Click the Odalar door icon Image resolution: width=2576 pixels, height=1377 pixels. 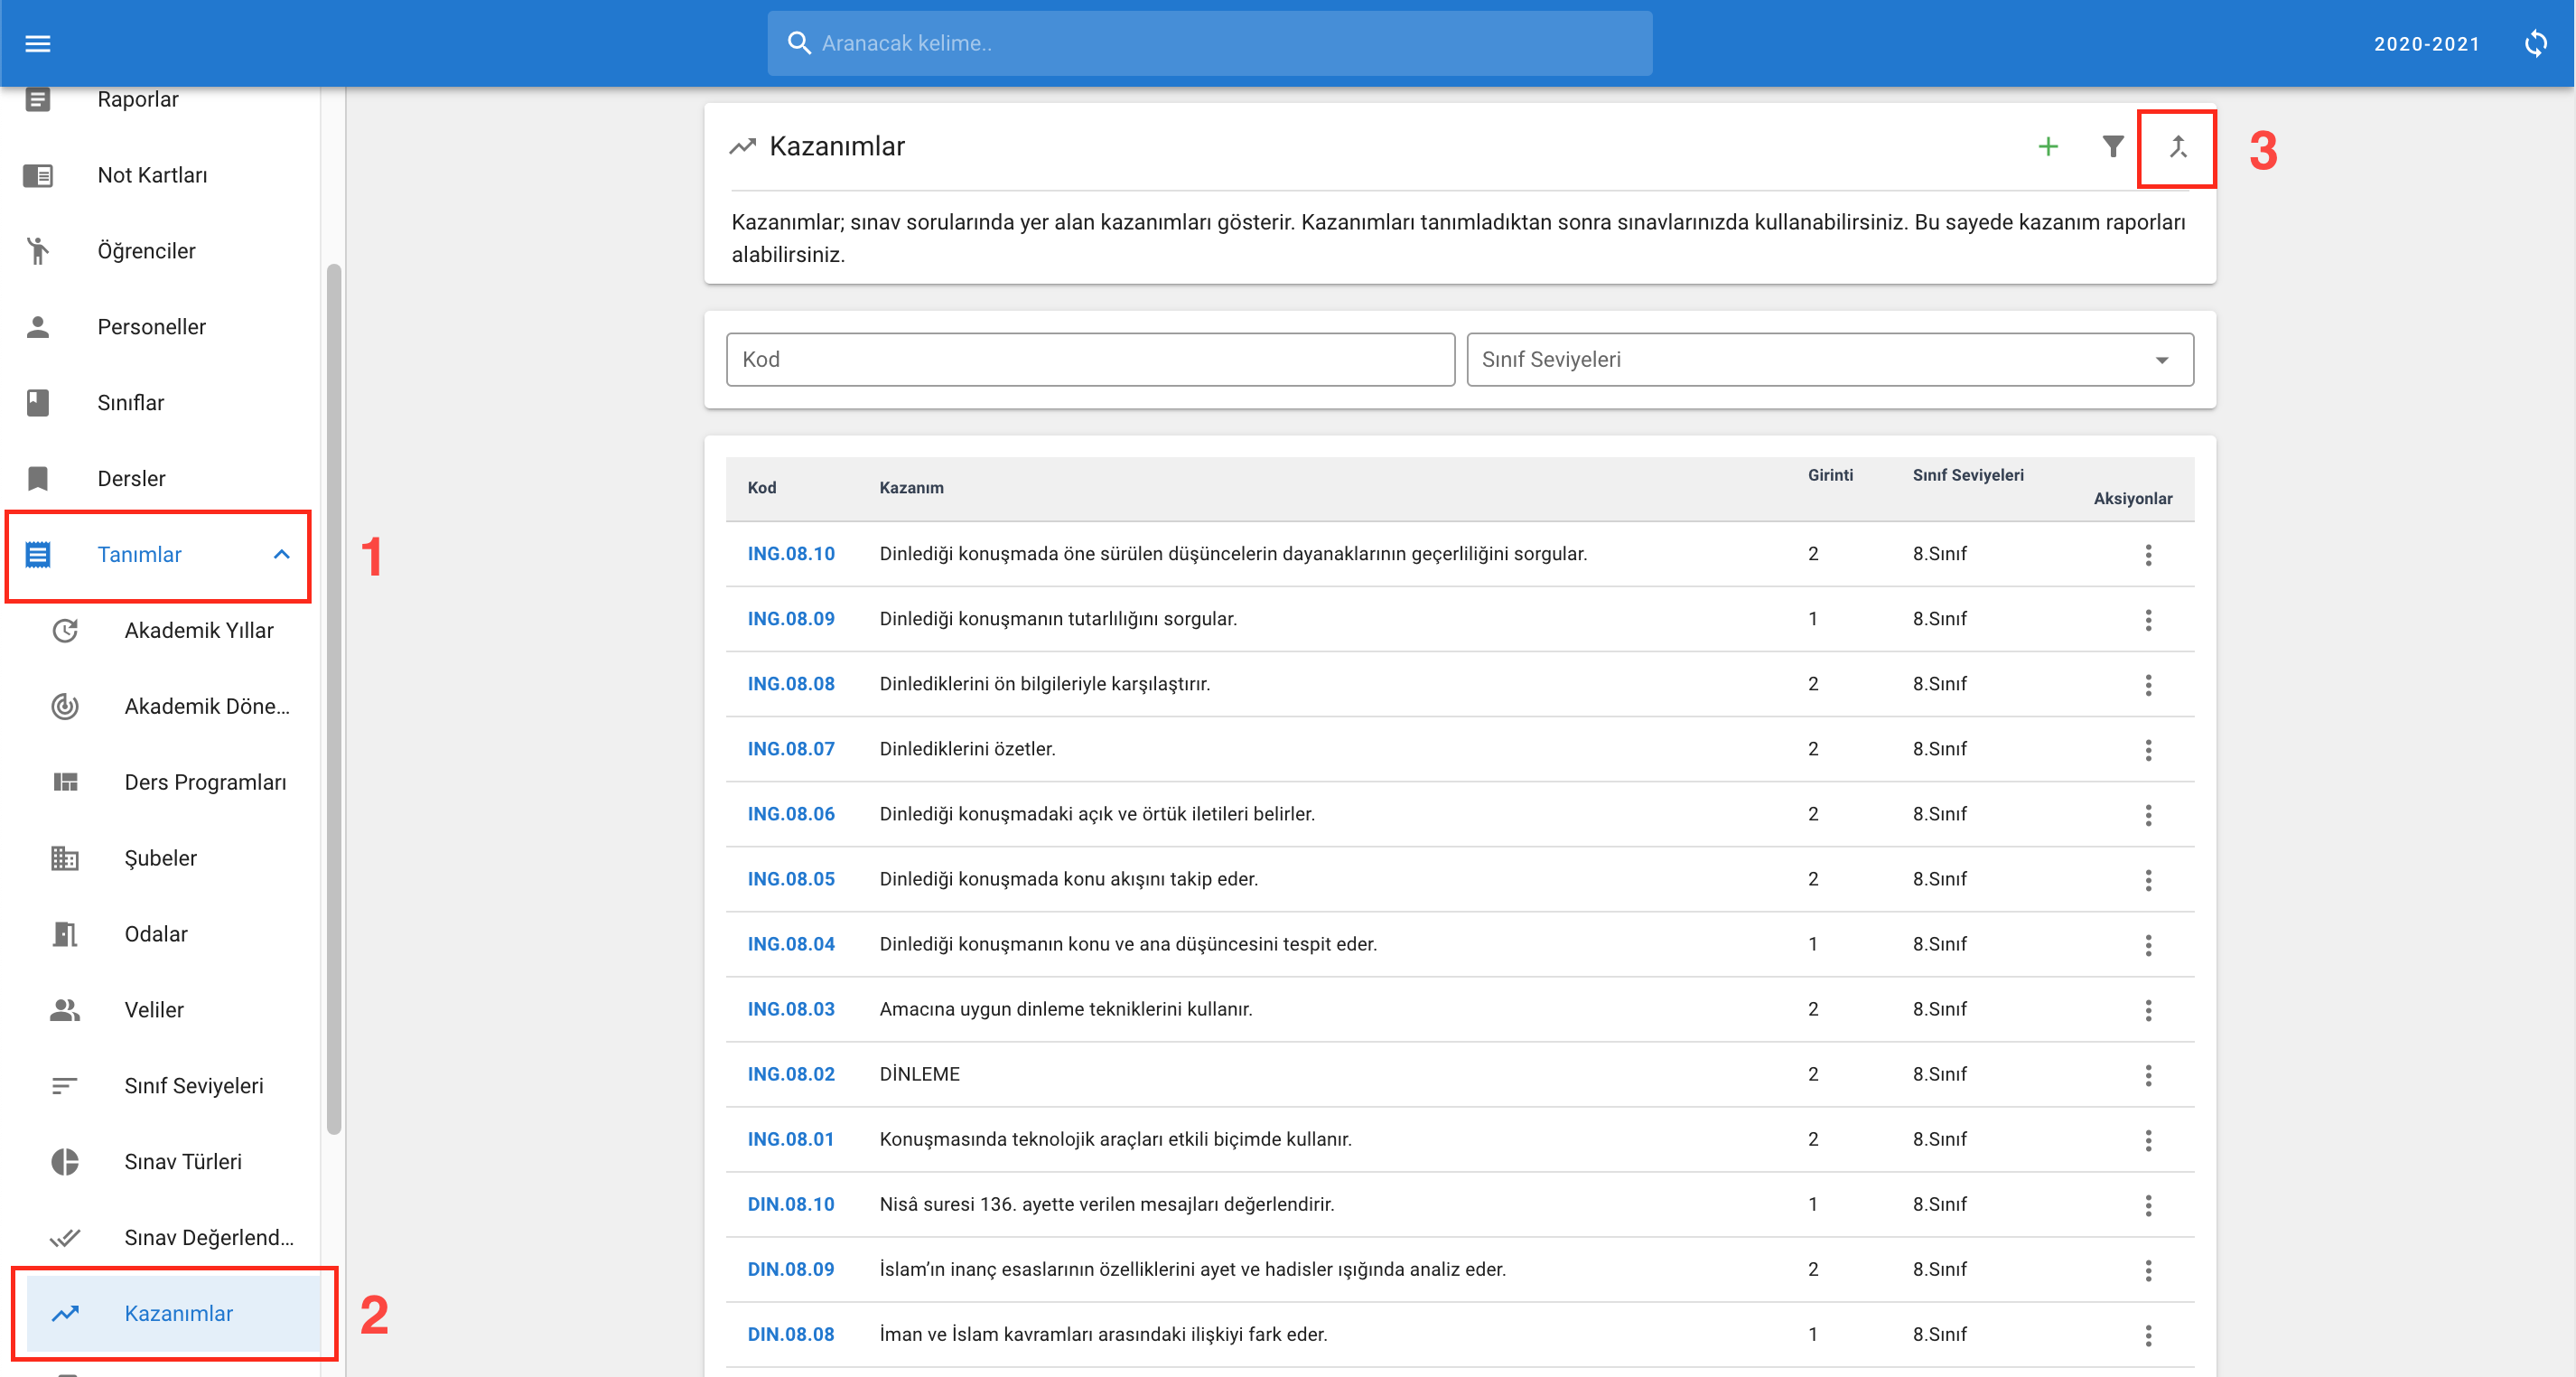(x=65, y=934)
